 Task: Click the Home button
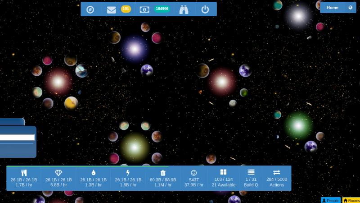click(333, 8)
